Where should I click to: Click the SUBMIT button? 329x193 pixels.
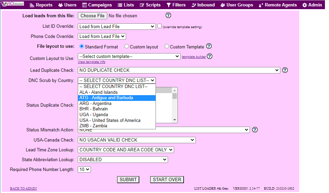click(x=128, y=180)
